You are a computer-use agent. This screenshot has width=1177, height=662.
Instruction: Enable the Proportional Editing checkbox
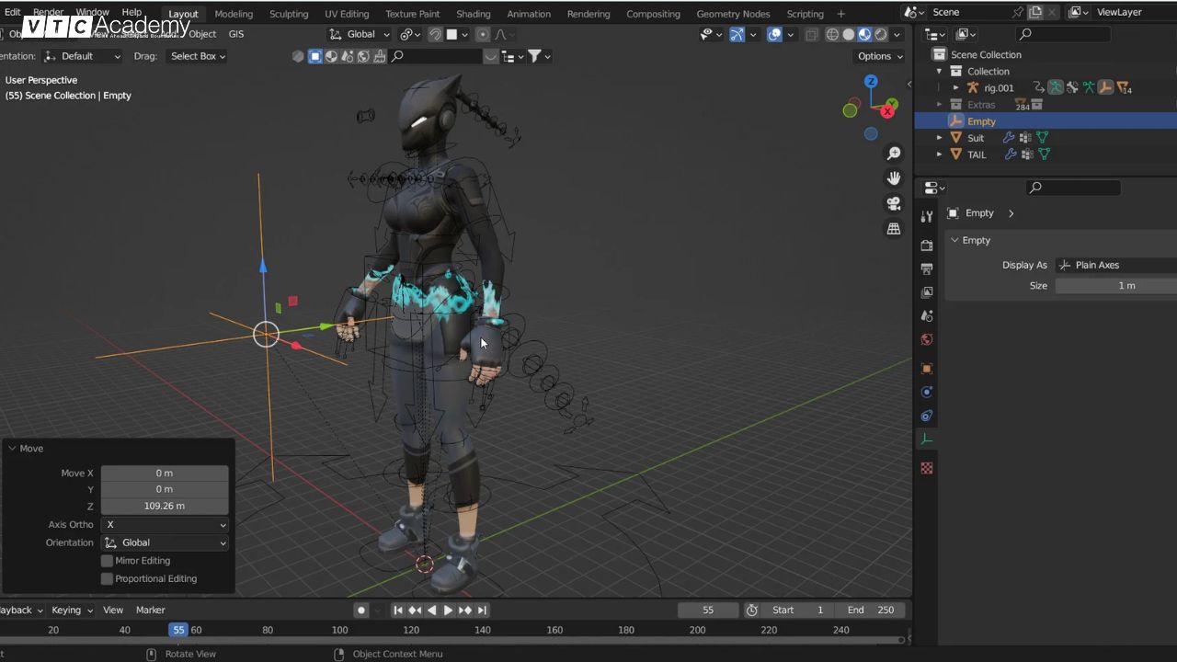pyautogui.click(x=108, y=579)
